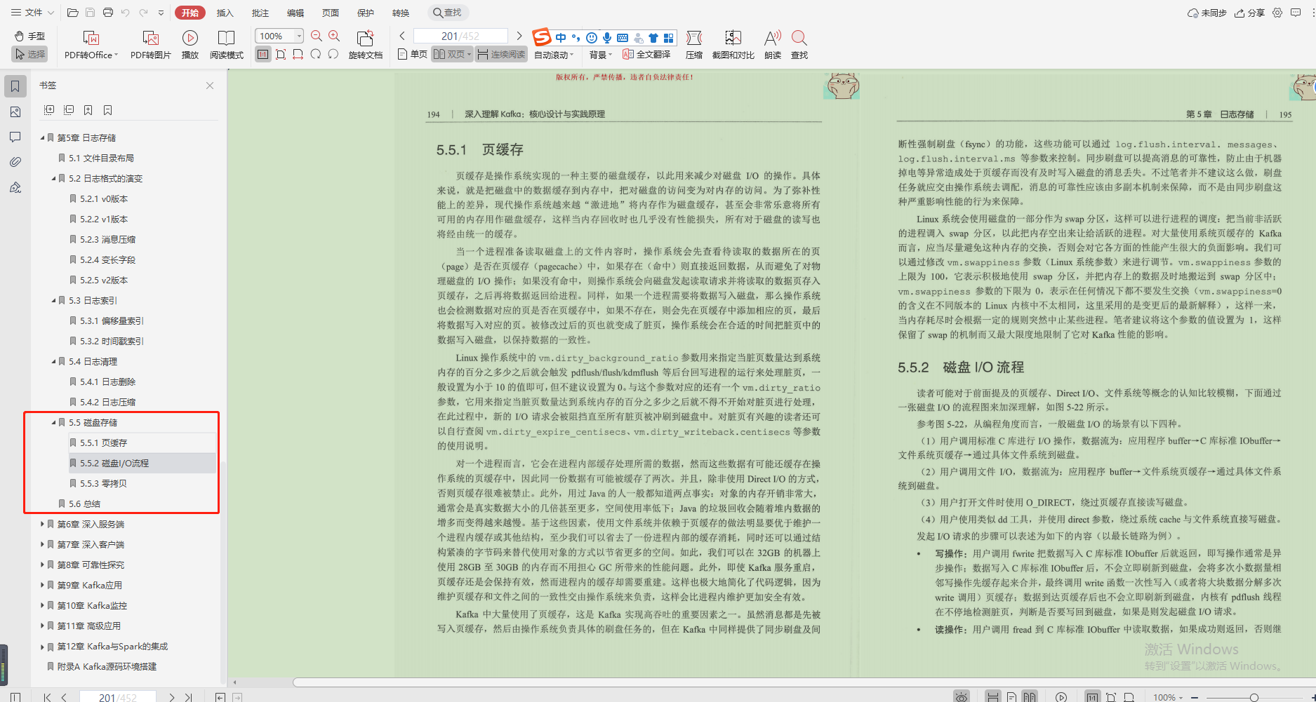The height and width of the screenshot is (702, 1316).
Task: Click the 查找 search box in title bar
Action: coord(448,13)
